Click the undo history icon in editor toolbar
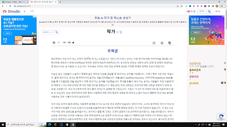The width and height of the screenshot is (227, 127). click(54, 43)
